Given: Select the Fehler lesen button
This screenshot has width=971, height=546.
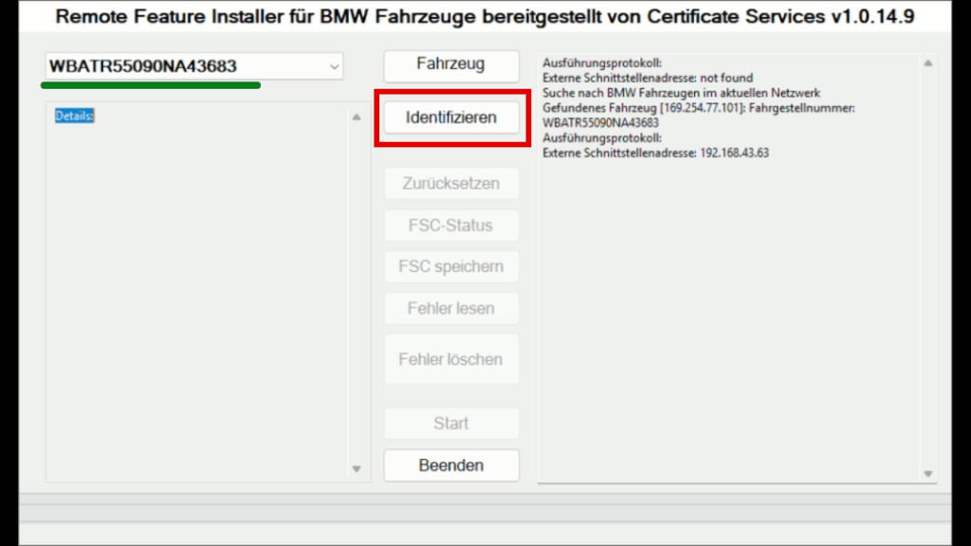Looking at the screenshot, I should (450, 308).
